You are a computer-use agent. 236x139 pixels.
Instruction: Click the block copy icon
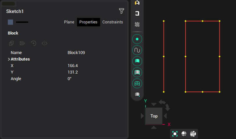(11, 43)
